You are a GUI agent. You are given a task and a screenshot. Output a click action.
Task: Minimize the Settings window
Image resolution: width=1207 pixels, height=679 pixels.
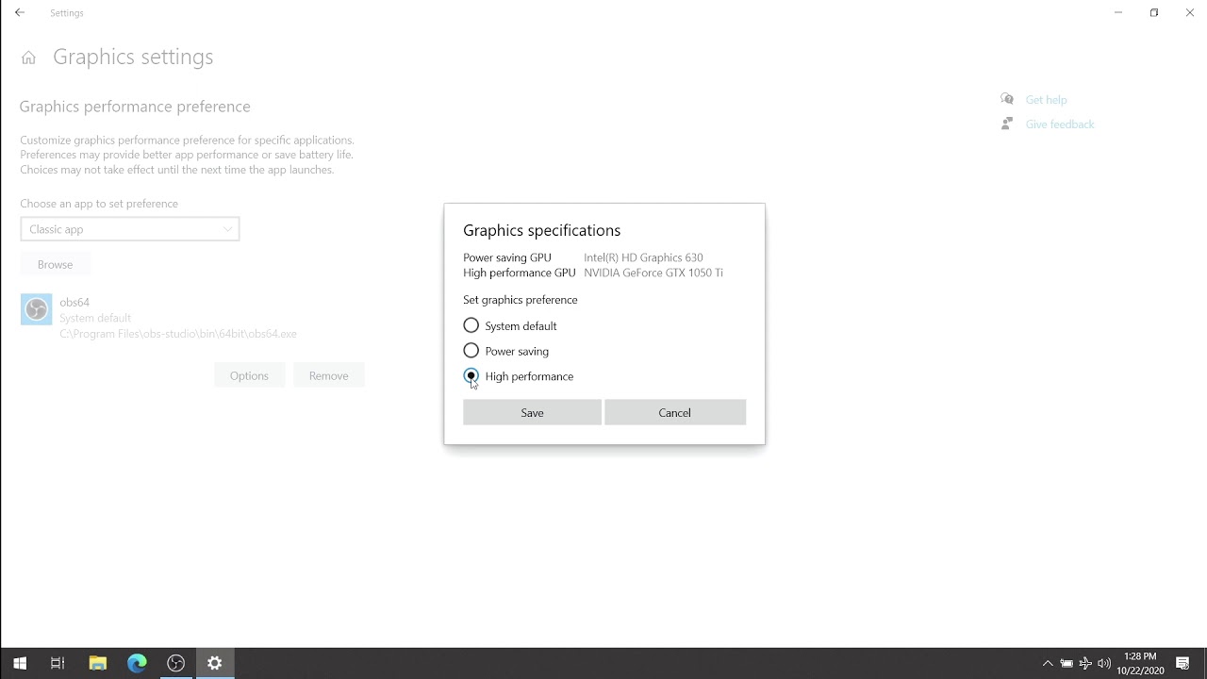click(1118, 13)
